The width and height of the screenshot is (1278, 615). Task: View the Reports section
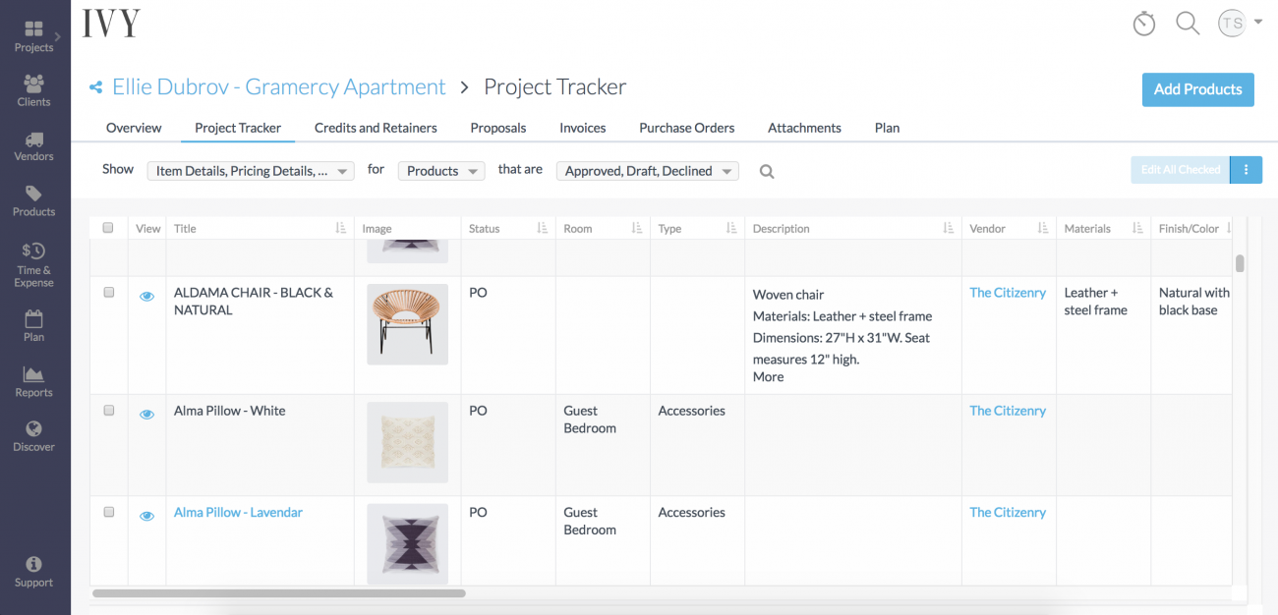point(33,381)
